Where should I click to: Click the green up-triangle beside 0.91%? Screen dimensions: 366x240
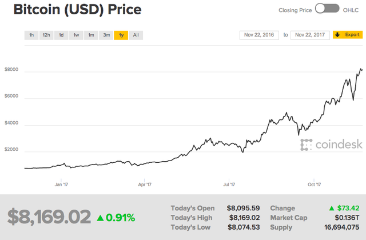[x=100, y=218]
